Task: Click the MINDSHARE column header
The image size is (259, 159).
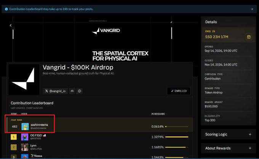Action: pyautogui.click(x=158, y=114)
